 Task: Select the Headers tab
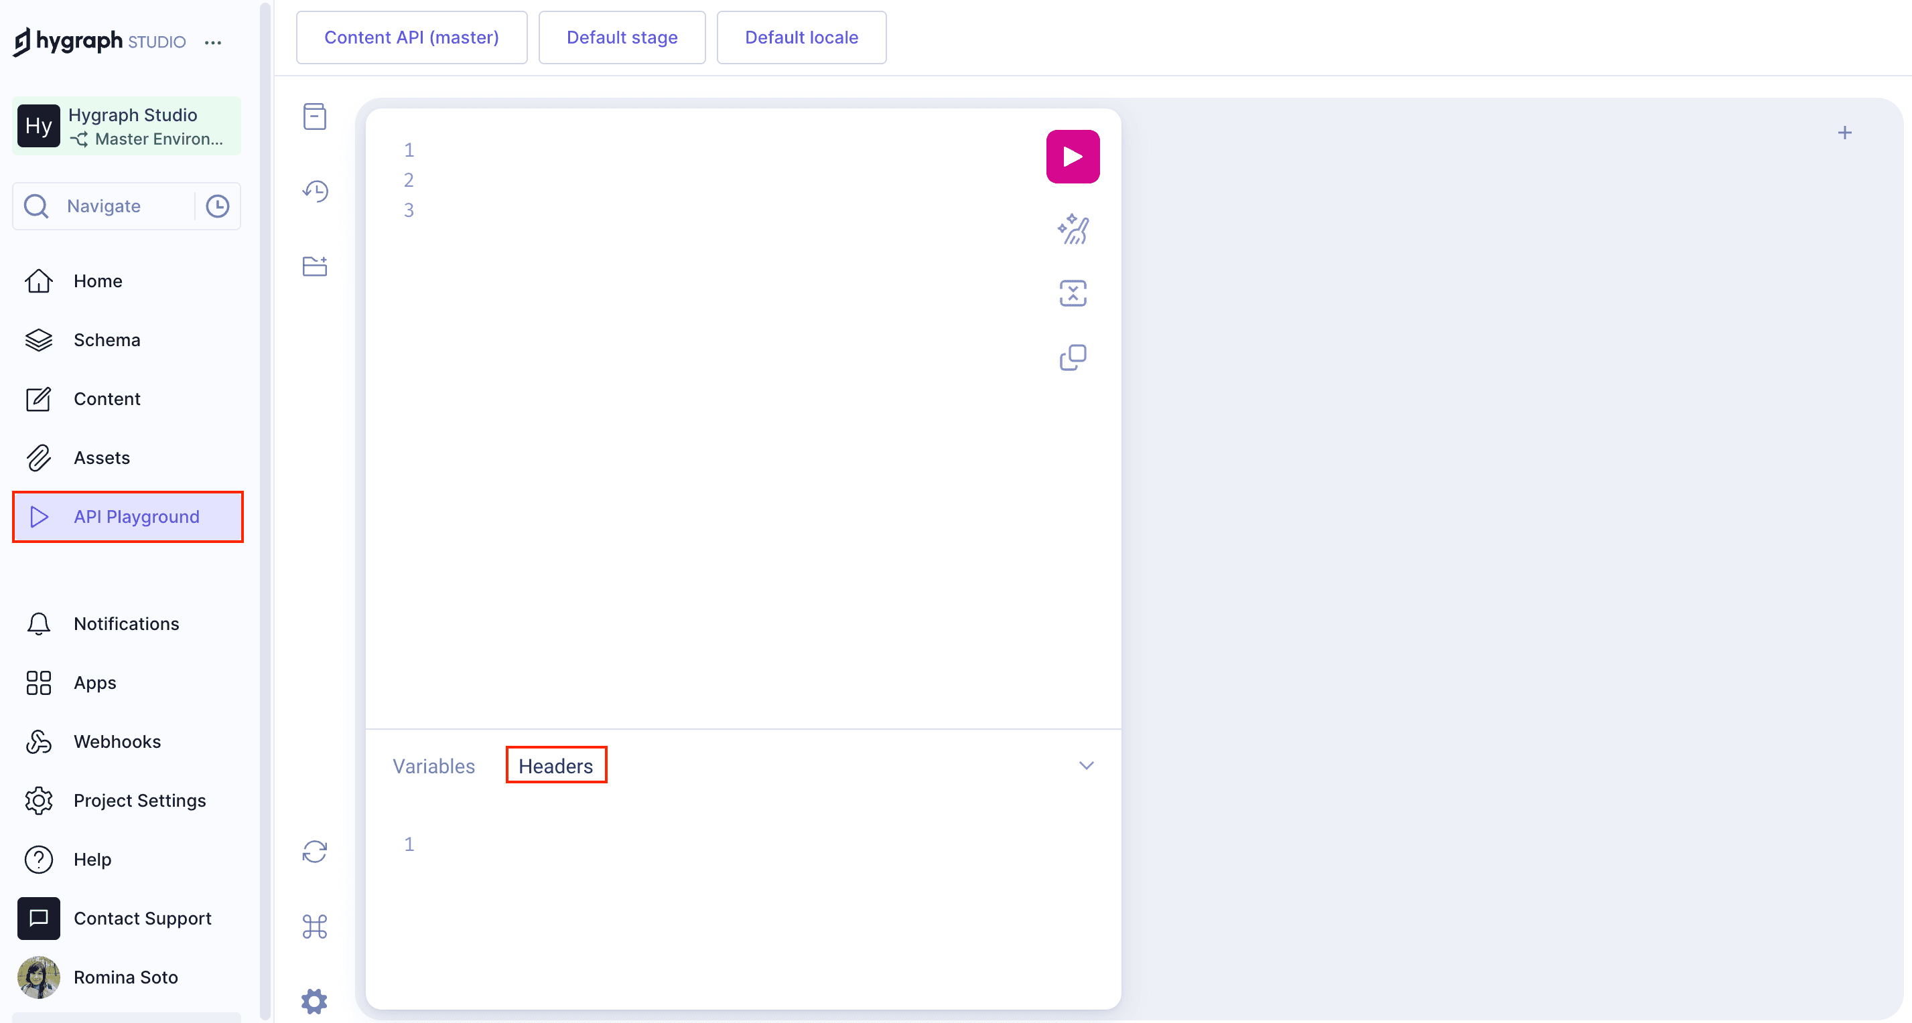(x=555, y=765)
